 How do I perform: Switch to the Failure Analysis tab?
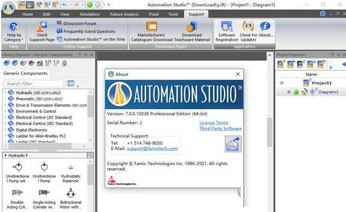pos(125,14)
